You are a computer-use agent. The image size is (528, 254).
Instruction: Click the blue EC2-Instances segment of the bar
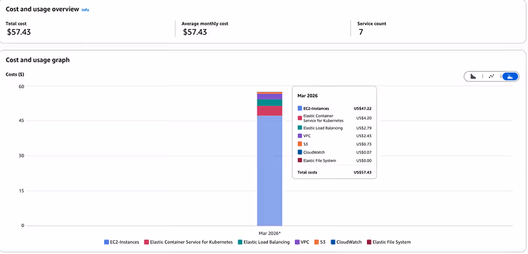270,171
